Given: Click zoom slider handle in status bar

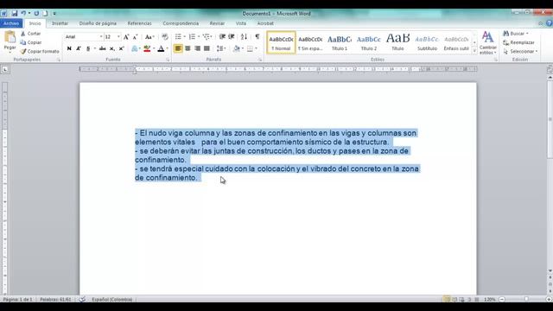Looking at the screenshot, I should click(526, 300).
